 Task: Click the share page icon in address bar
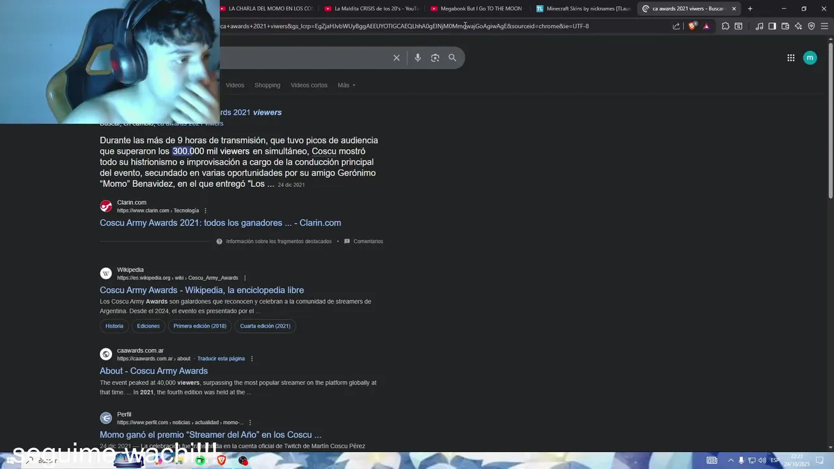pos(676,26)
